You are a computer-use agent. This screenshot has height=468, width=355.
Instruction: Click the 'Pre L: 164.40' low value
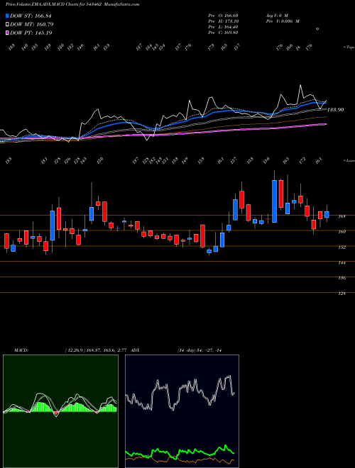pyautogui.click(x=223, y=27)
